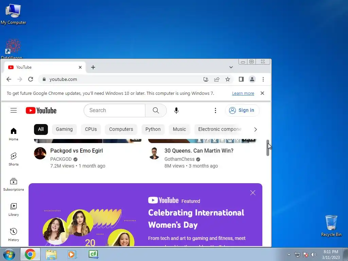Follow the Learn more link
The width and height of the screenshot is (348, 261).
243,93
